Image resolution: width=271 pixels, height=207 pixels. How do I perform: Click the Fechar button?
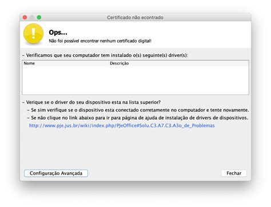pyautogui.click(x=234, y=173)
